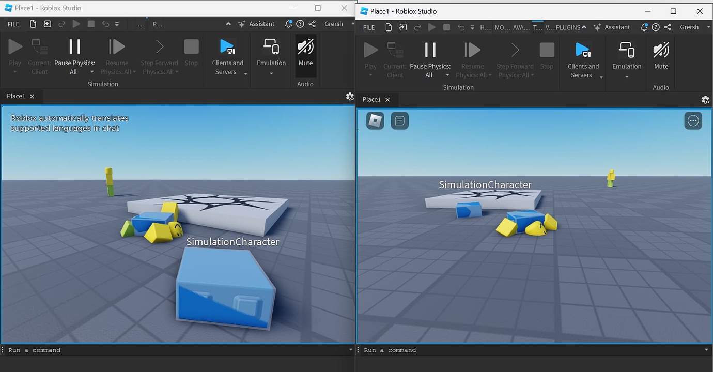This screenshot has width=713, height=372.
Task: Open the in-game chat icon
Action: coord(399,120)
